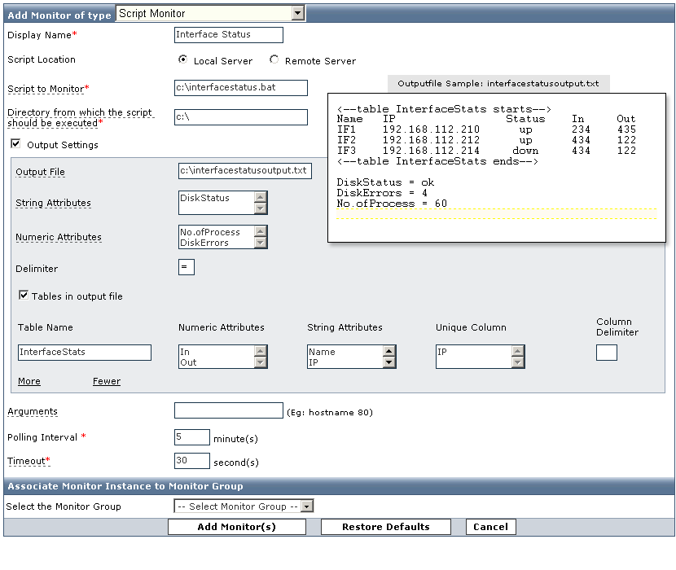Click Fewer link to remove table row
Image resolution: width=676 pixels, height=570 pixels.
[106, 381]
